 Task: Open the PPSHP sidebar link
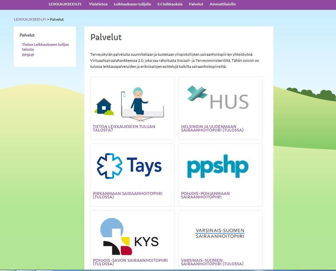click(28, 55)
